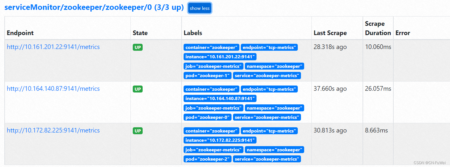Screen dimensions: 450x167
Task: Click the job="zookeeper-metrics" label in third row
Action: (x=214, y=150)
